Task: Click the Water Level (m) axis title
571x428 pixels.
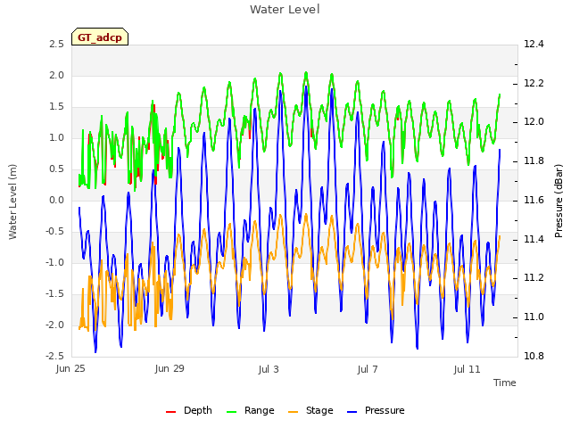Action: (x=12, y=202)
